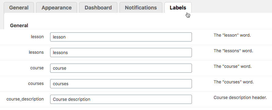Click the 'The "courses" word.' description

tap(234, 82)
